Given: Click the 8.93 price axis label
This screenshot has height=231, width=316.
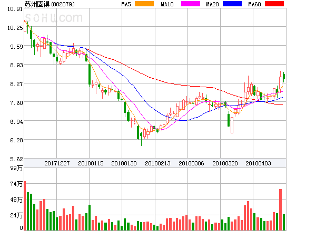Looking at the screenshot, I should (16, 65).
